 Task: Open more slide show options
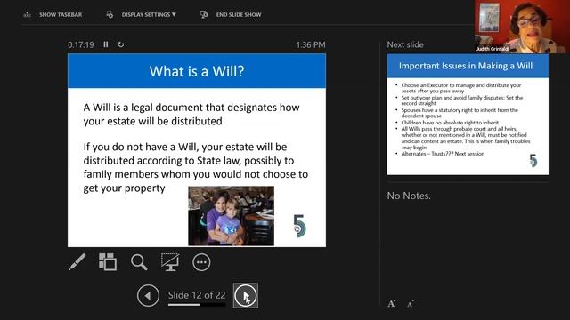[201, 262]
